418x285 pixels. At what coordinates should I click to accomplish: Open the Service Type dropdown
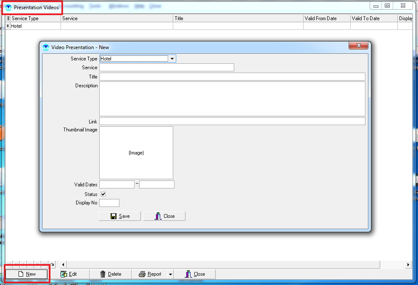tap(172, 59)
